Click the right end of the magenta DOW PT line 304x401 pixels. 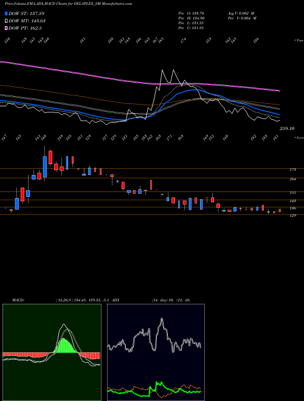[x=279, y=91]
